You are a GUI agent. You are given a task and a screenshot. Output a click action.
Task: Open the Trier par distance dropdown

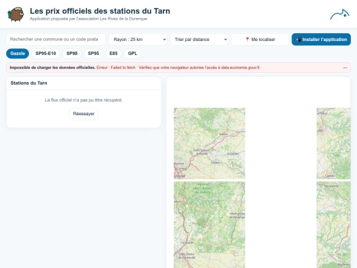199,40
